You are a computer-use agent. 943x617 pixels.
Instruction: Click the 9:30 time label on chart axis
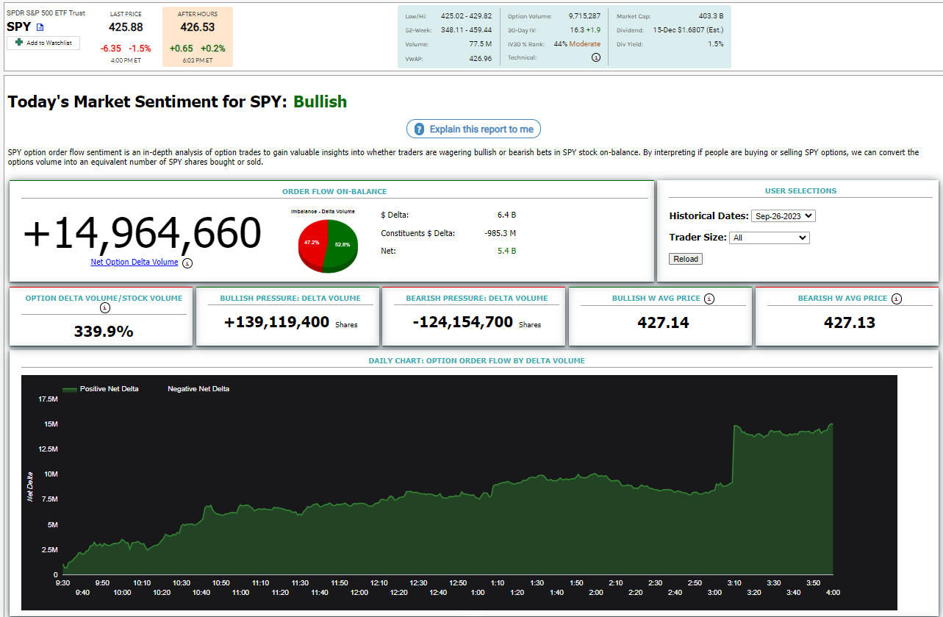(x=63, y=582)
